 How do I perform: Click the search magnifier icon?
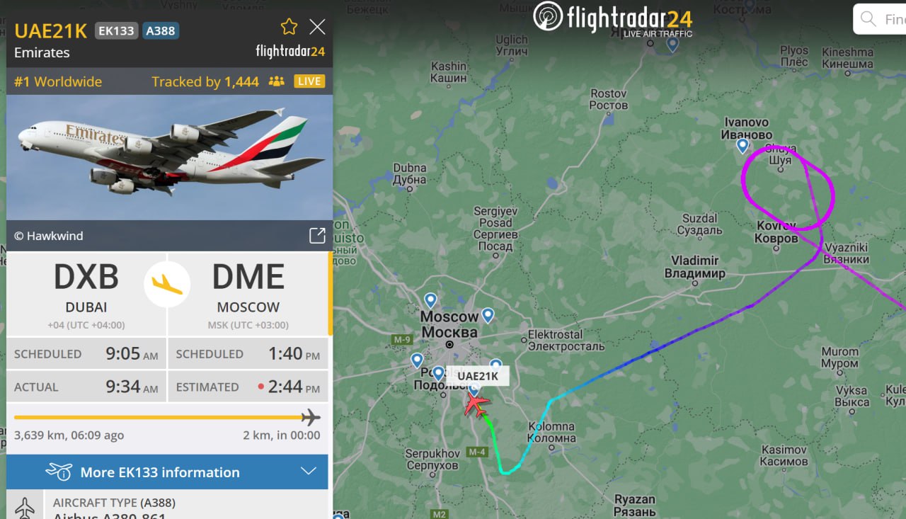868,19
